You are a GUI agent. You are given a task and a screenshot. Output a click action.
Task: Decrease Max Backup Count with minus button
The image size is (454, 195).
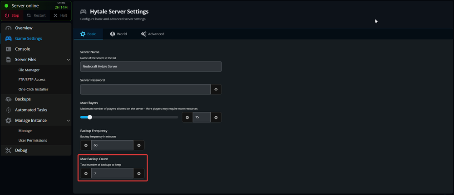[86, 173]
